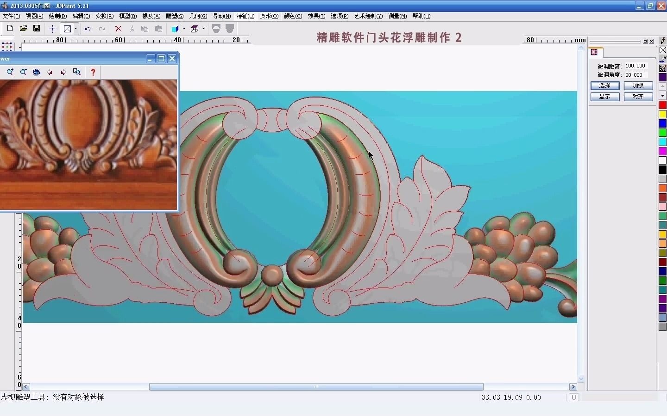Open the 颜色 menu in the menu bar

pos(292,16)
